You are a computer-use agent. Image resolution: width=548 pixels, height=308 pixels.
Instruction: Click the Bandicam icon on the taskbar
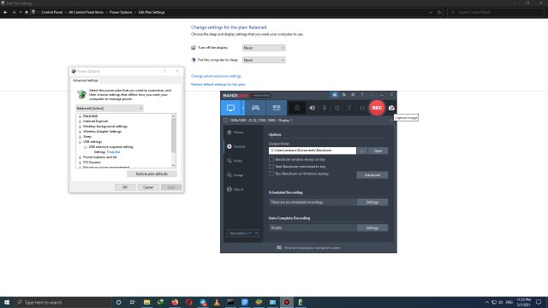click(x=287, y=302)
